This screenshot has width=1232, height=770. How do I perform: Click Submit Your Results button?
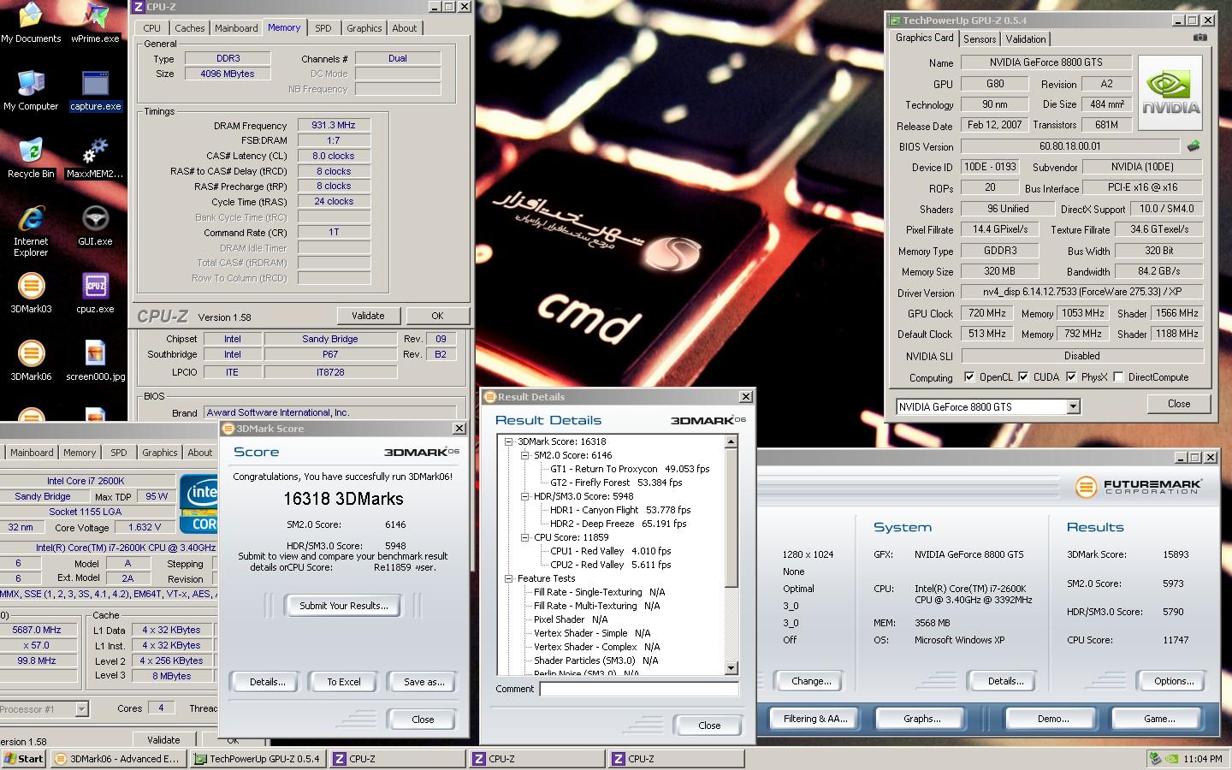[344, 606]
